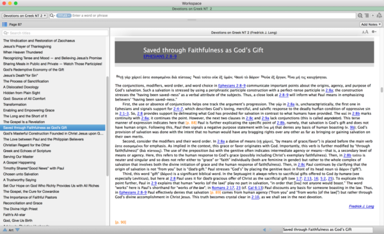Go to previous article with up triangle
The image size is (384, 234).
pos(5,230)
